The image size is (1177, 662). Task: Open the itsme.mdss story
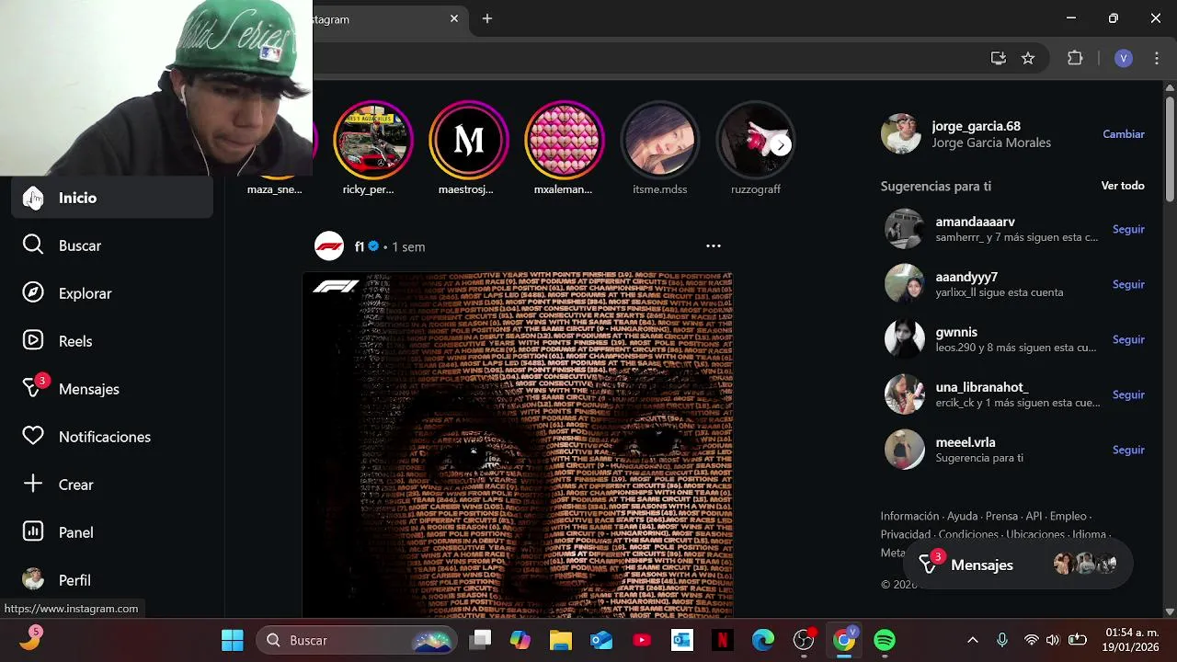click(660, 140)
